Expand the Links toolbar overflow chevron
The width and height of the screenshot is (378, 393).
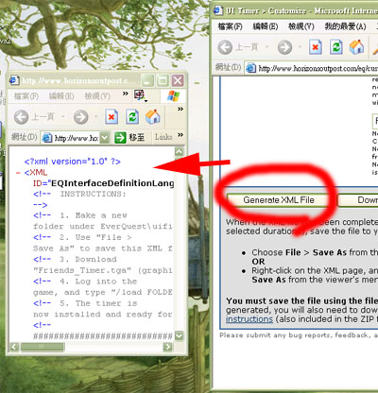coord(180,135)
